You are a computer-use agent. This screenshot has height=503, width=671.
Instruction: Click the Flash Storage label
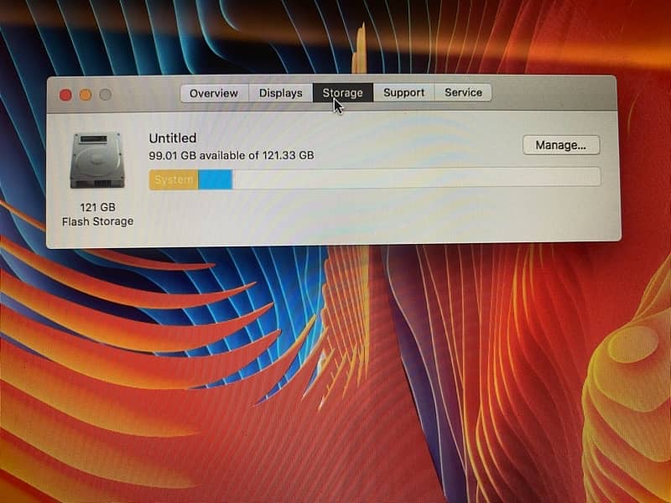pyautogui.click(x=97, y=221)
